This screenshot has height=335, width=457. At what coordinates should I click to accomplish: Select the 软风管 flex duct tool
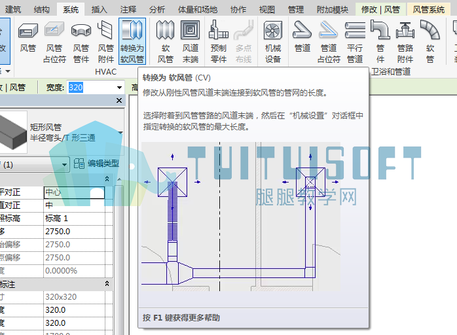pyautogui.click(x=165, y=41)
